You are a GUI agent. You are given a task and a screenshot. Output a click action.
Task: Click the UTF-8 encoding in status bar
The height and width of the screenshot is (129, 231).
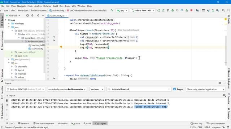[x=207, y=127]
